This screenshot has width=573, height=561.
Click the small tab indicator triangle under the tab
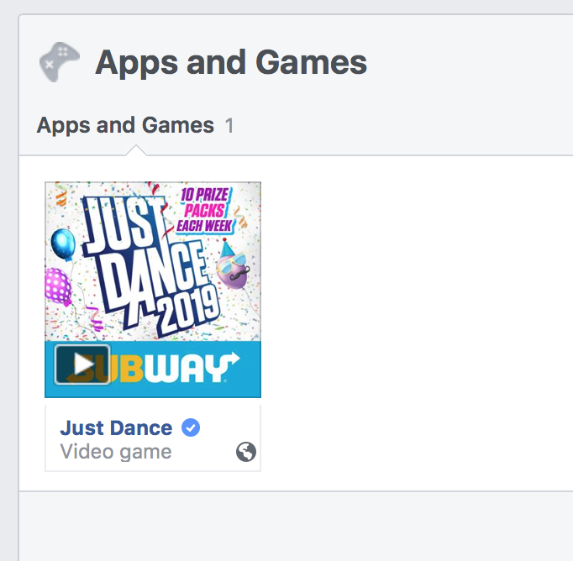[136, 150]
